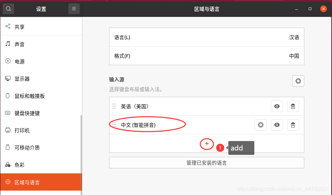Toggle layout view for 中文 (智能拼音)
The image size is (332, 195).
(277, 125)
